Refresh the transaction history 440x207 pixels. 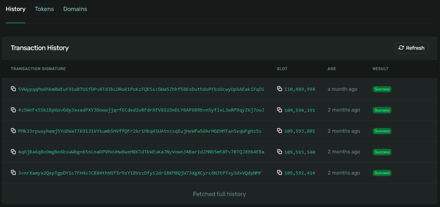point(411,48)
